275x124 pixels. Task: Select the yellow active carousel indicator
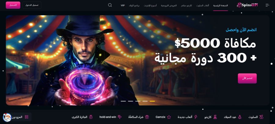click(152, 101)
